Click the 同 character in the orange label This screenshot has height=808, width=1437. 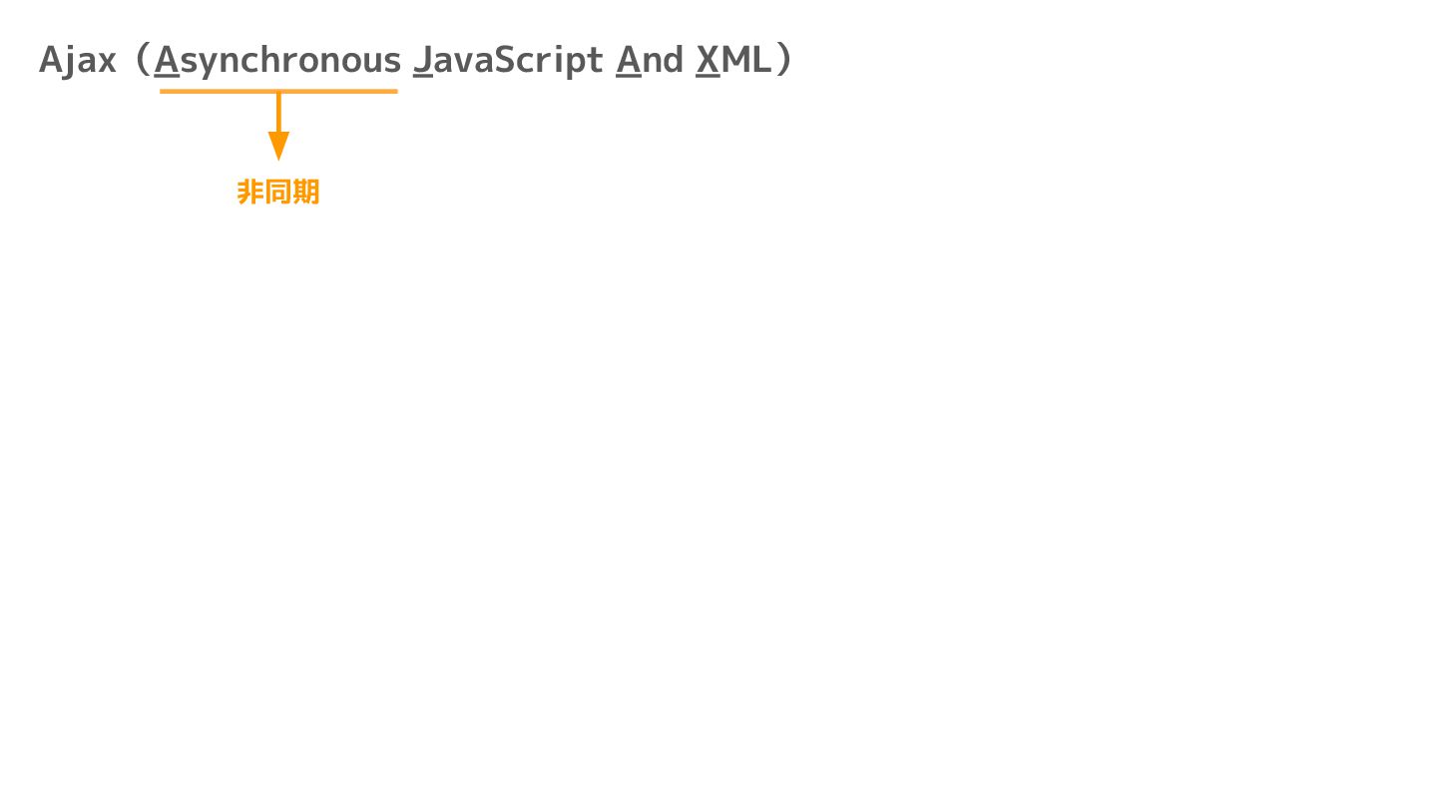tap(278, 192)
